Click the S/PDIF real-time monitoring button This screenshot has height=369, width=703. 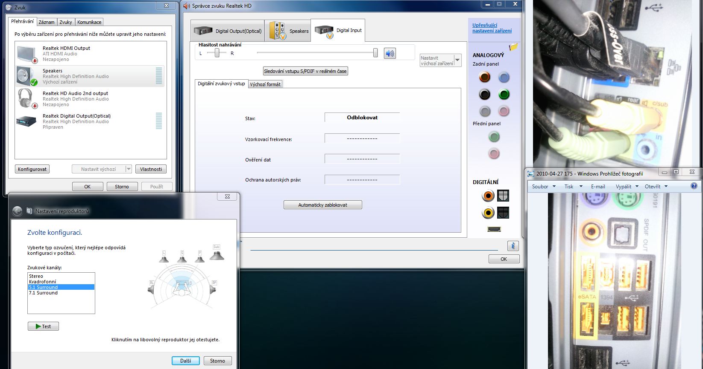tap(305, 71)
